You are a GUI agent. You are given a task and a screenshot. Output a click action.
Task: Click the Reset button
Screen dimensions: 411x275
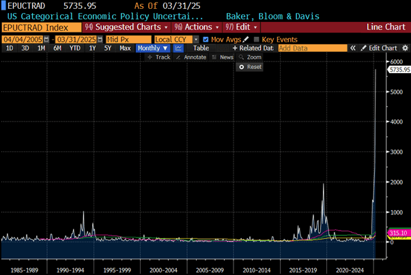click(250, 67)
